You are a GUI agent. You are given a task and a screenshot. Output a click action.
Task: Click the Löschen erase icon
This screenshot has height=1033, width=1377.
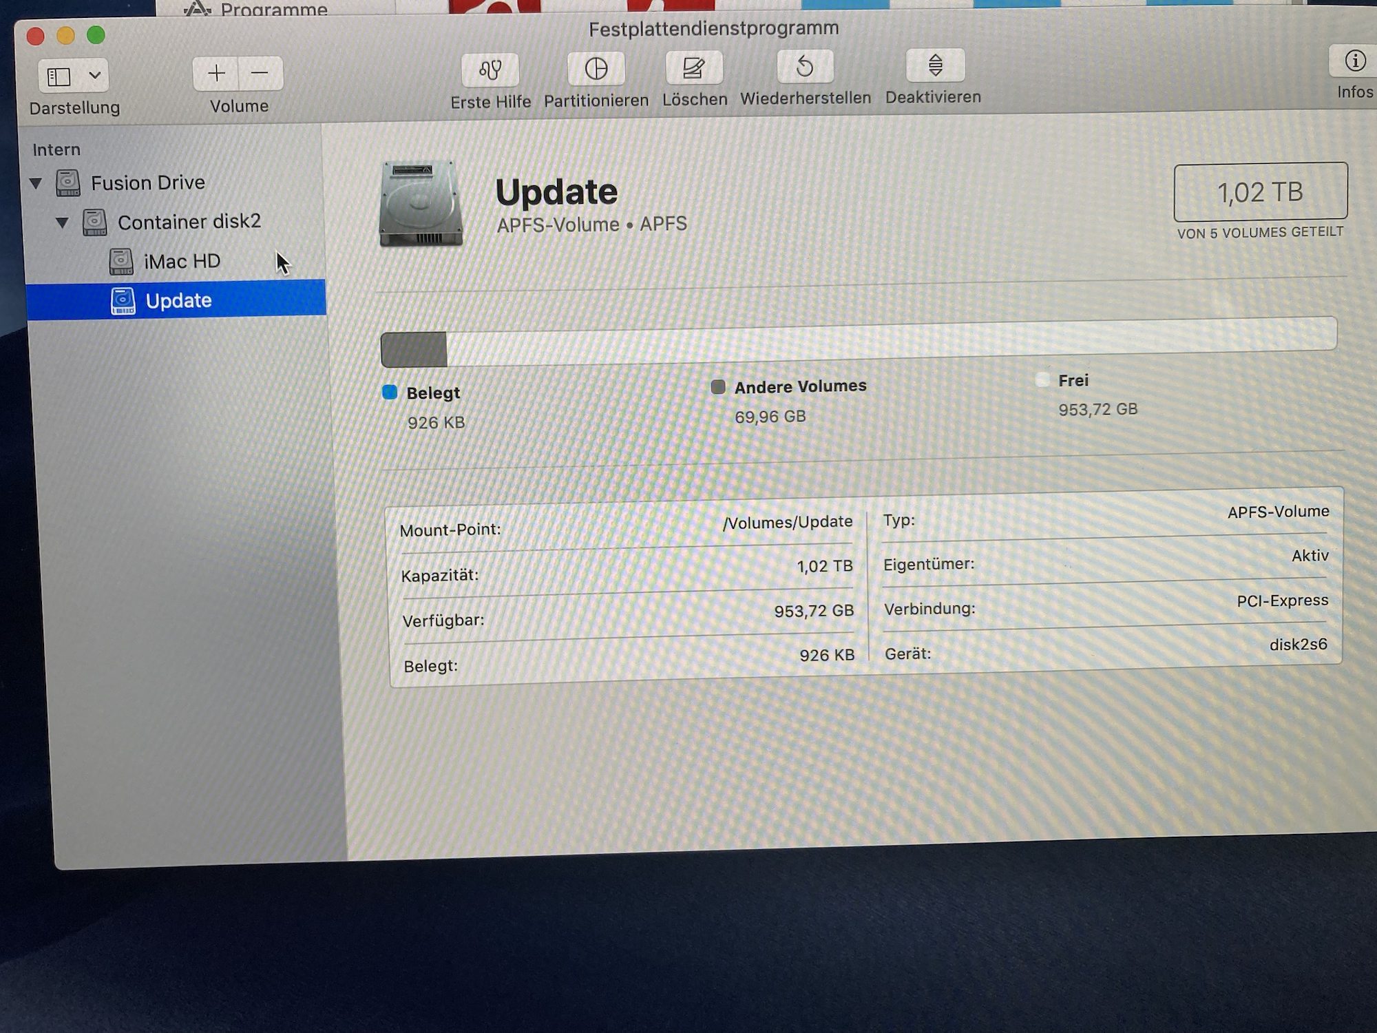(x=694, y=67)
